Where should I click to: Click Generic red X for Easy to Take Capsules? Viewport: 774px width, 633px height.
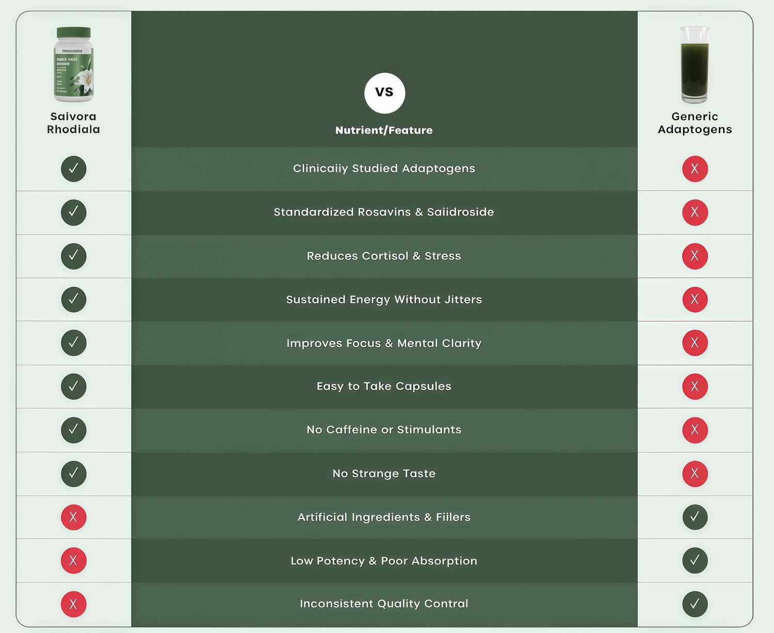695,386
